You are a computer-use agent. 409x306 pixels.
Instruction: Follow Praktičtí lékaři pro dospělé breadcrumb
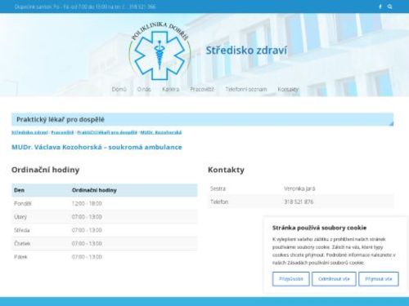tap(107, 132)
